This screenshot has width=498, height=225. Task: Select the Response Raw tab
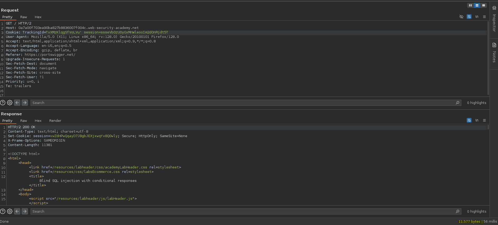23,121
